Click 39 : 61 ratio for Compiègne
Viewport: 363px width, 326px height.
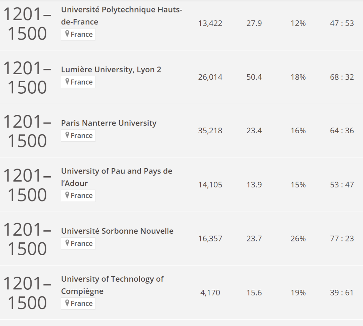click(342, 293)
